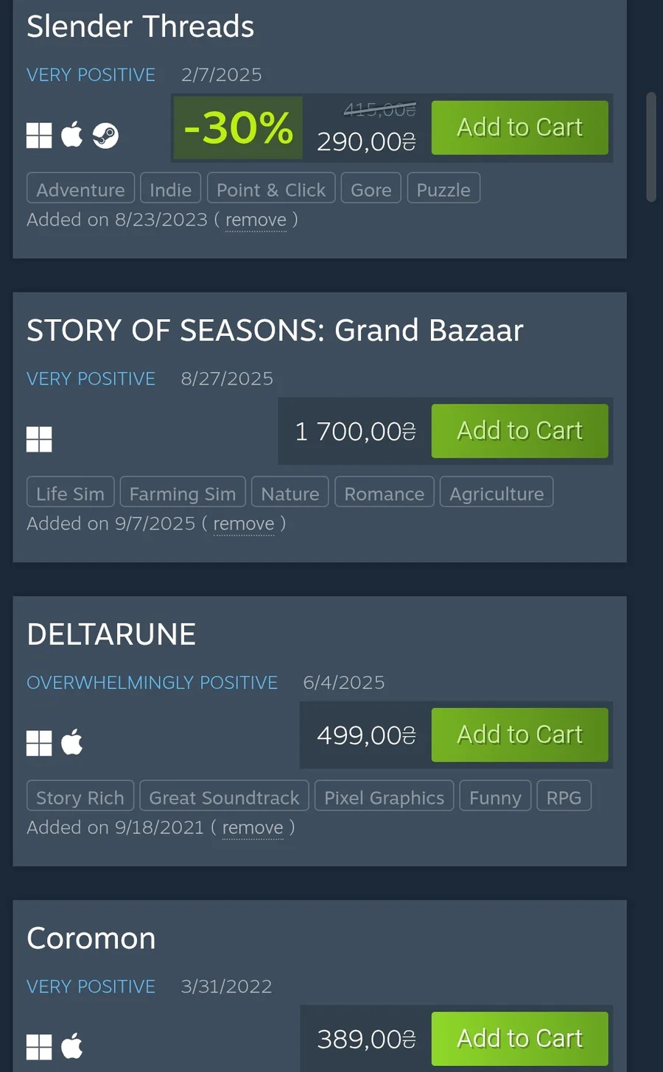663x1072 pixels.
Task: Remove STORY OF SEASONS from the wishlist
Action: pyautogui.click(x=244, y=524)
